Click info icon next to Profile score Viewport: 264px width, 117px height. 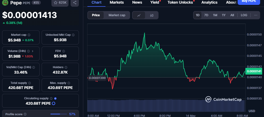(25, 114)
